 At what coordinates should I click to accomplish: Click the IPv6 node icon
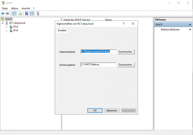click(x=11, y=30)
